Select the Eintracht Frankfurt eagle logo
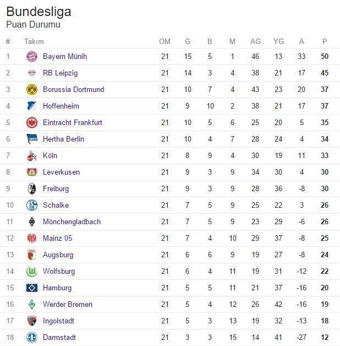This screenshot has height=346, width=340. coord(32,122)
